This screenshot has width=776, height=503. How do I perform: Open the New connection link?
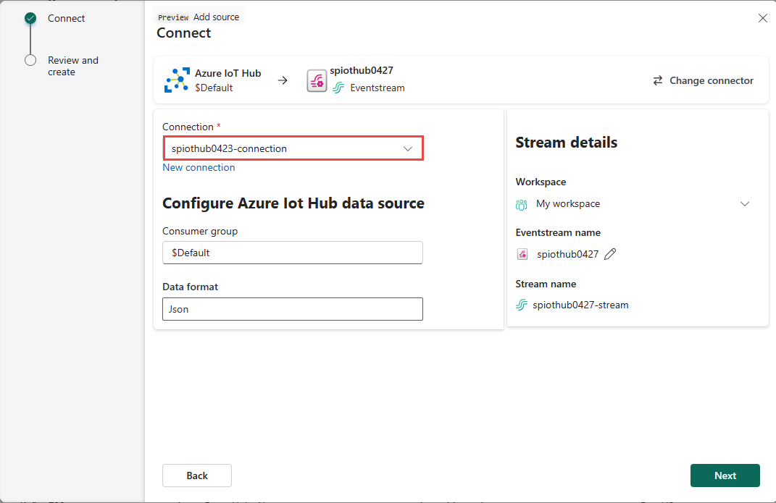point(199,167)
